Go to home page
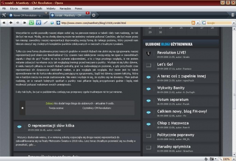Screen dimensions: 236x161 click(38, 23)
